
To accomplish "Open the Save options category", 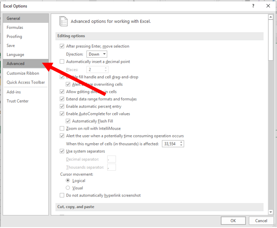I will [x=25, y=45].
